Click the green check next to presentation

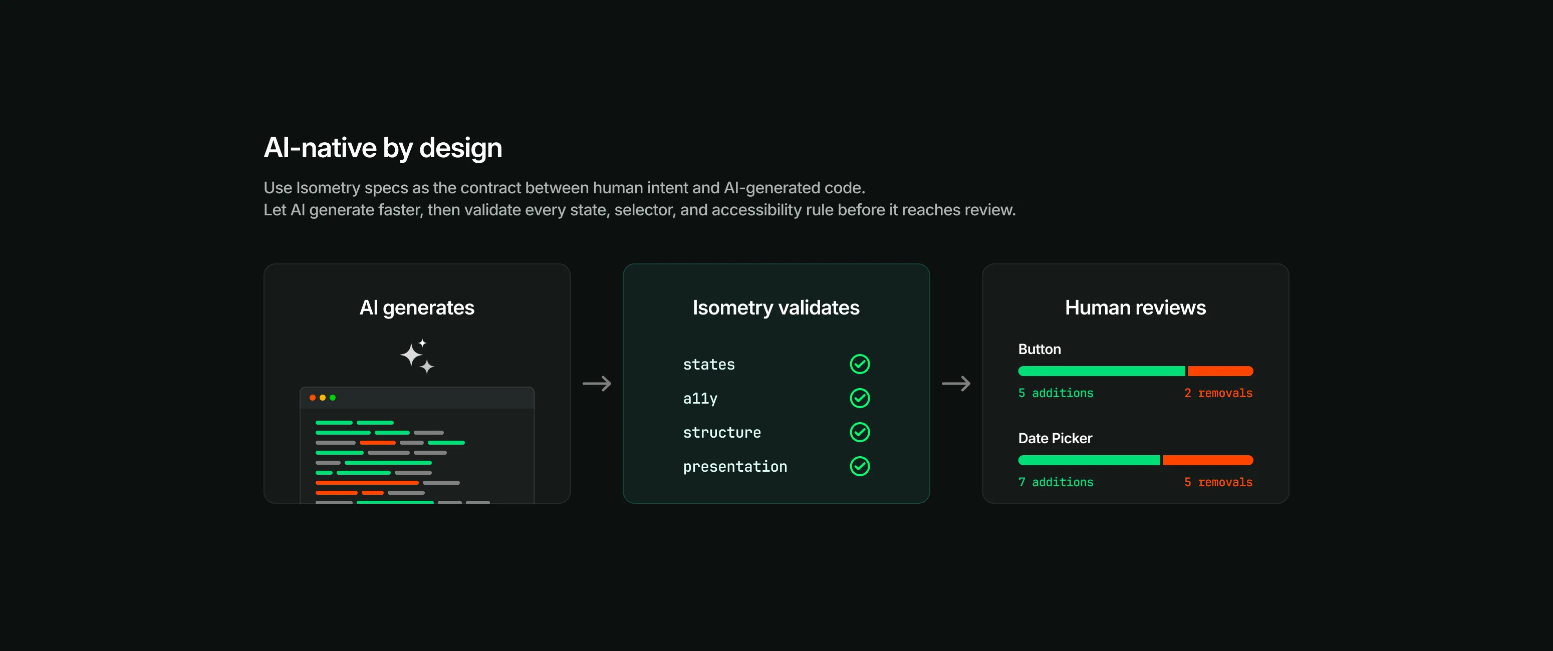[x=859, y=466]
